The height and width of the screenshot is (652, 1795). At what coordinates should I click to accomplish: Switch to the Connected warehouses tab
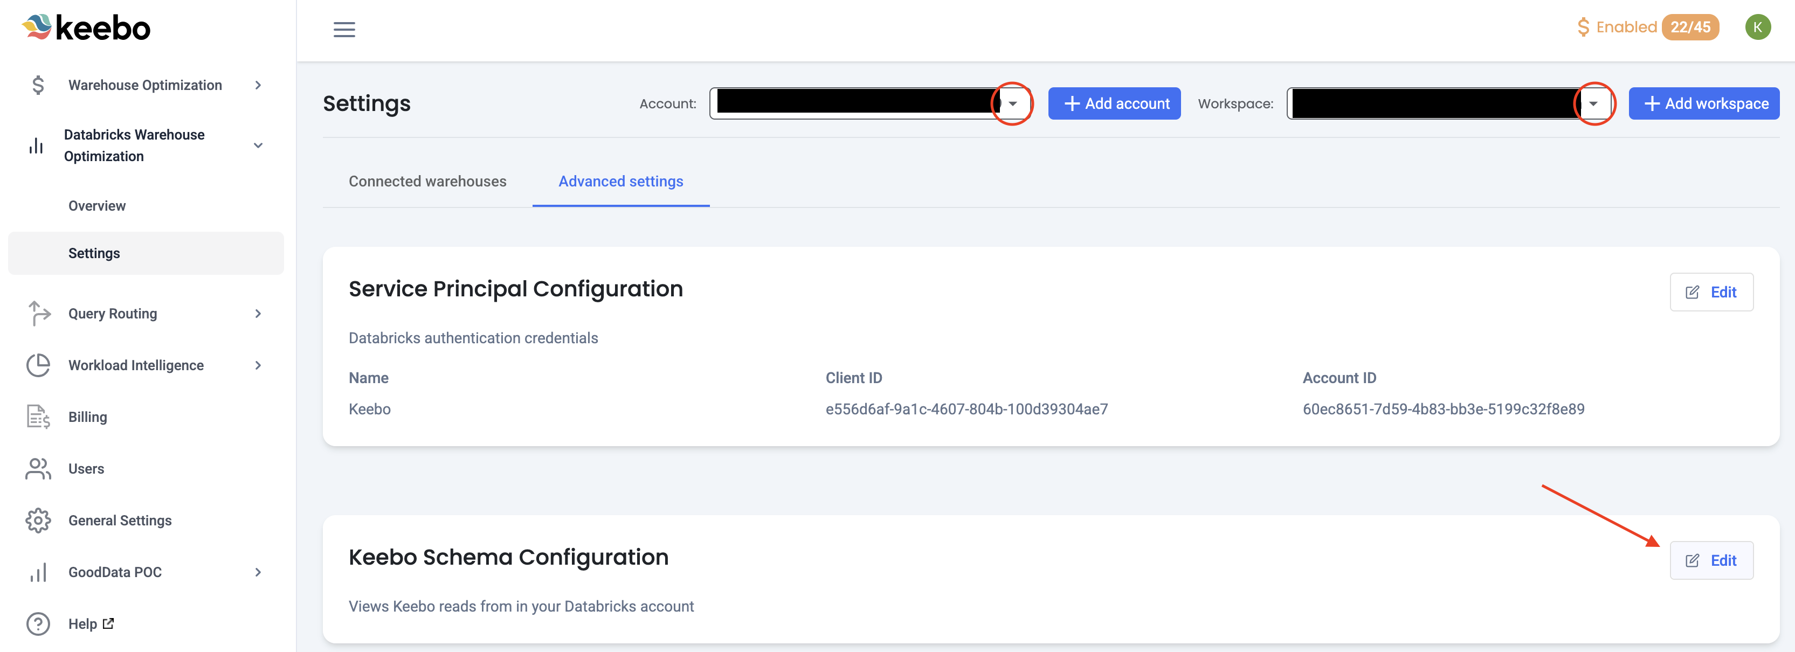point(427,181)
